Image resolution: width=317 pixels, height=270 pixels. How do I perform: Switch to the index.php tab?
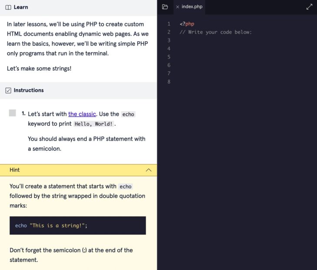pyautogui.click(x=192, y=7)
